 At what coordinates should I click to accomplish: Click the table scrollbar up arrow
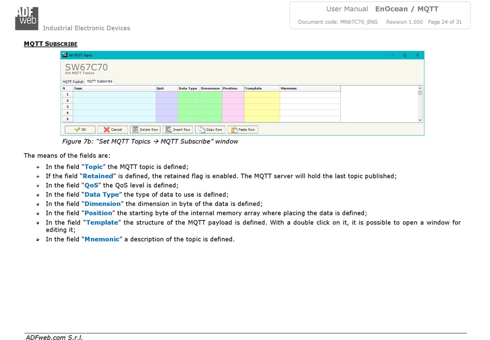coord(420,88)
